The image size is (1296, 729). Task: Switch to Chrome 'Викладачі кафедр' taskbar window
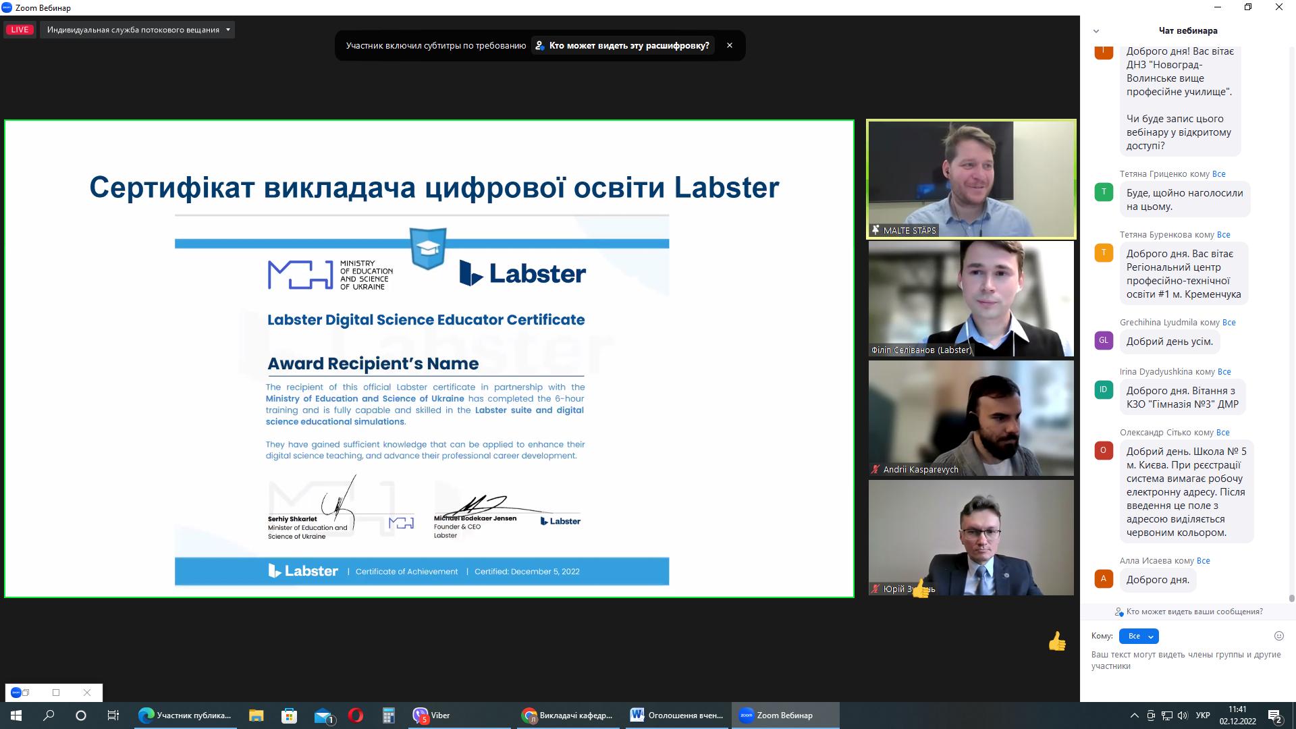[x=568, y=715]
